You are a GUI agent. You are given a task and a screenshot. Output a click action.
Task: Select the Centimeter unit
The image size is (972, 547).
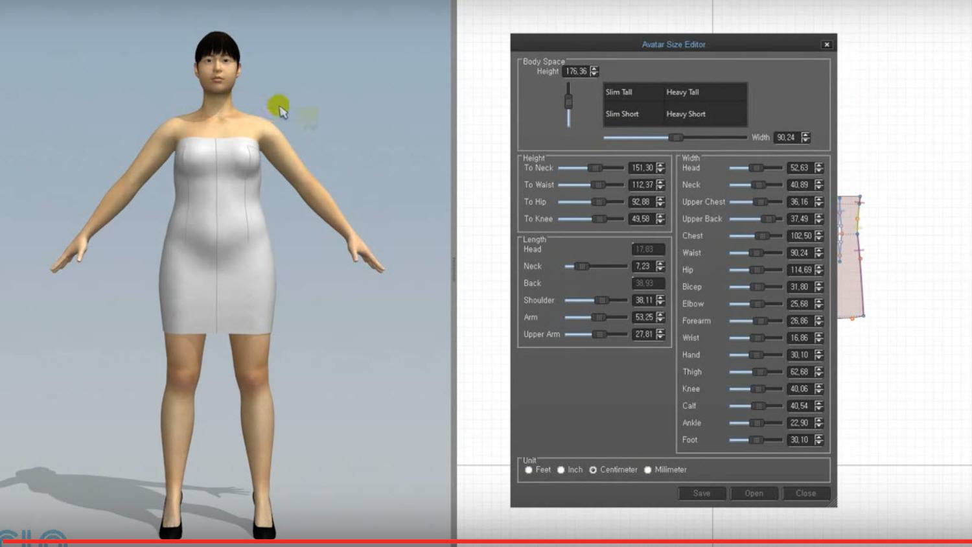point(593,470)
